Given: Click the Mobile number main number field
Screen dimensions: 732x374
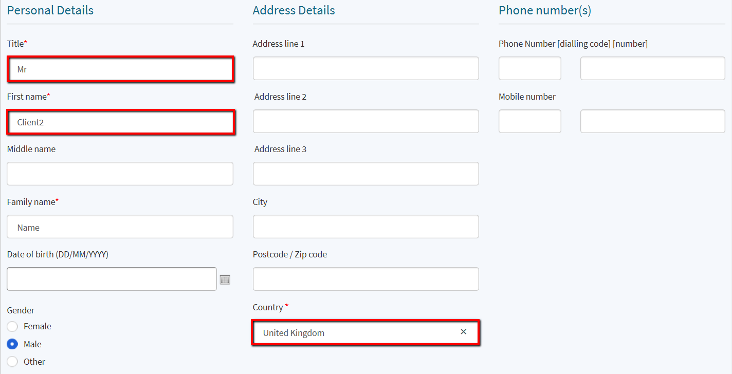Looking at the screenshot, I should (x=653, y=121).
